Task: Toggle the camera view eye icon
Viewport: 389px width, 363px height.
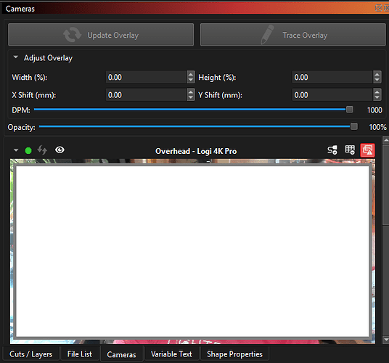Action: tap(60, 150)
